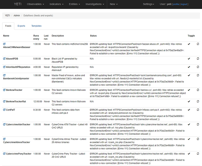Expand the Investigations dropdown menu

[x=95, y=4]
